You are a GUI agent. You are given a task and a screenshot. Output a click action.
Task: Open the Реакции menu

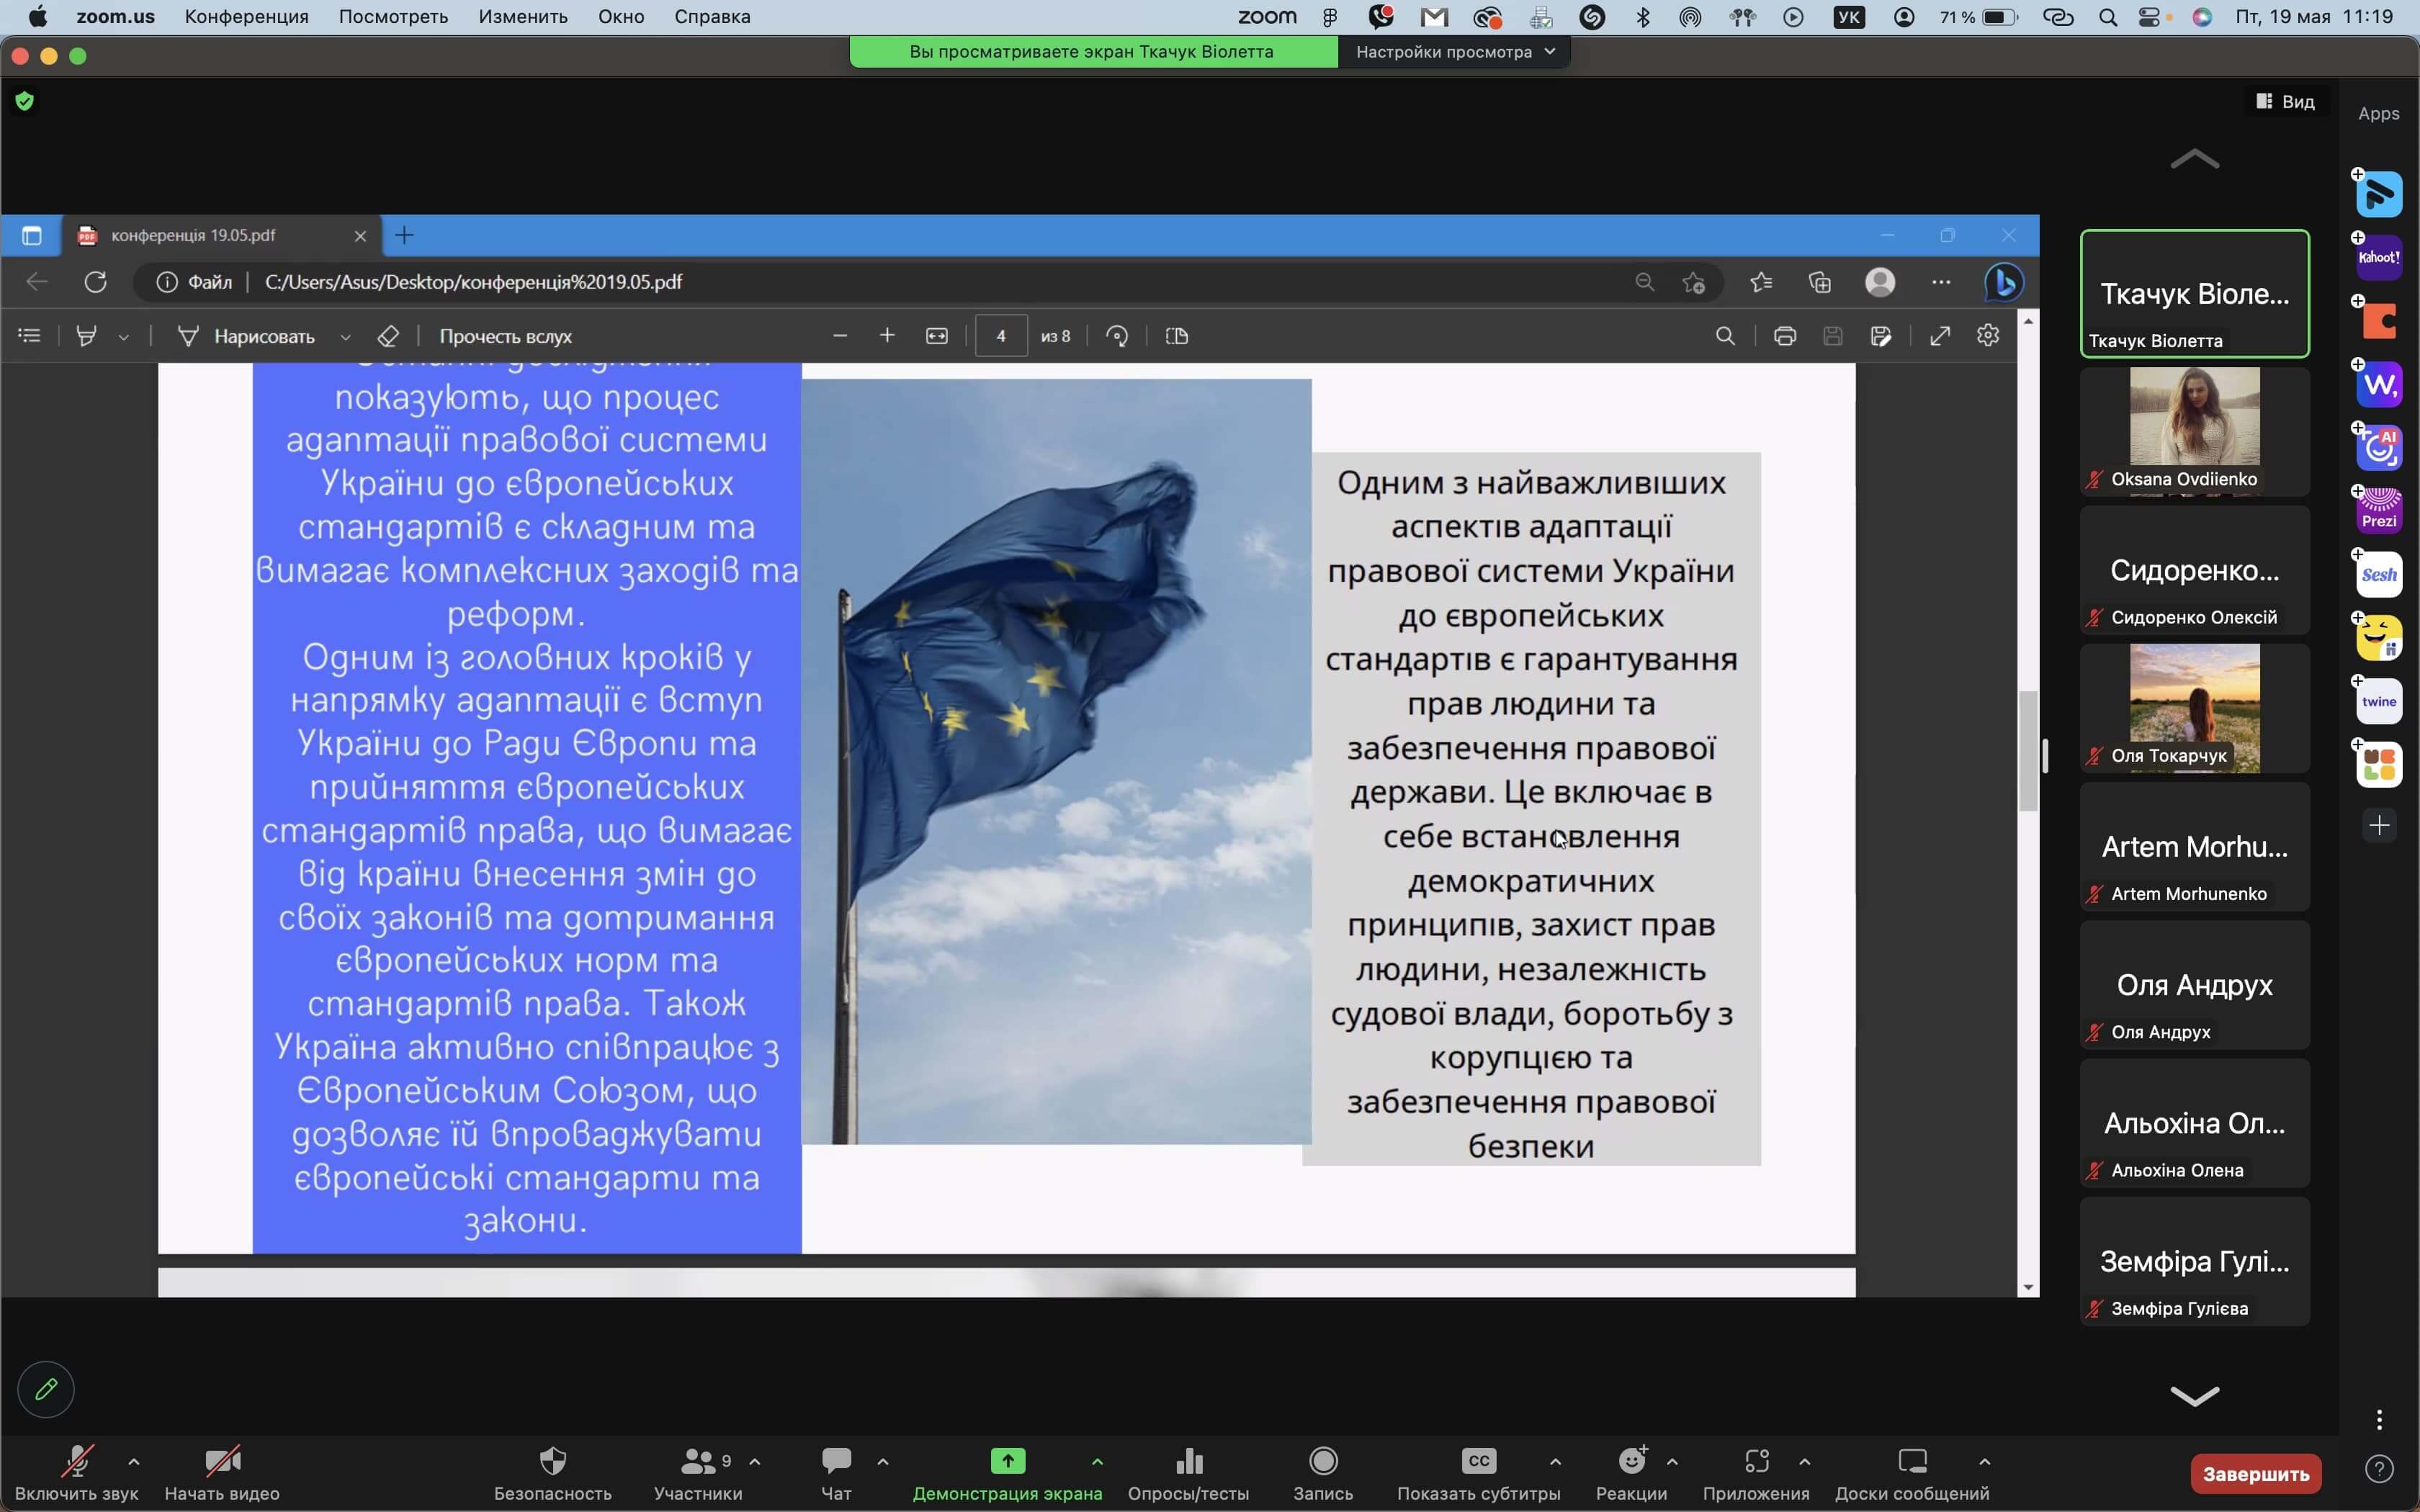(x=1631, y=1473)
